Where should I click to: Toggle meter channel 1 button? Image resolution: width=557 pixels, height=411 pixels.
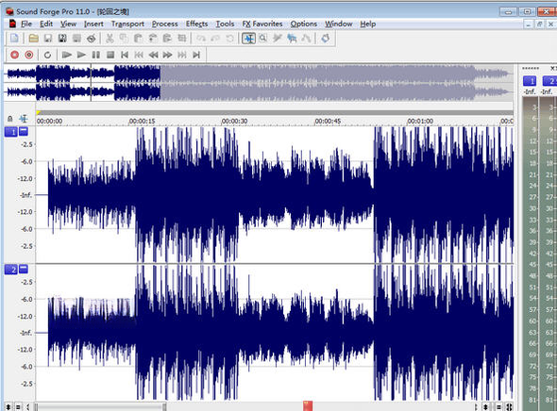[x=530, y=81]
